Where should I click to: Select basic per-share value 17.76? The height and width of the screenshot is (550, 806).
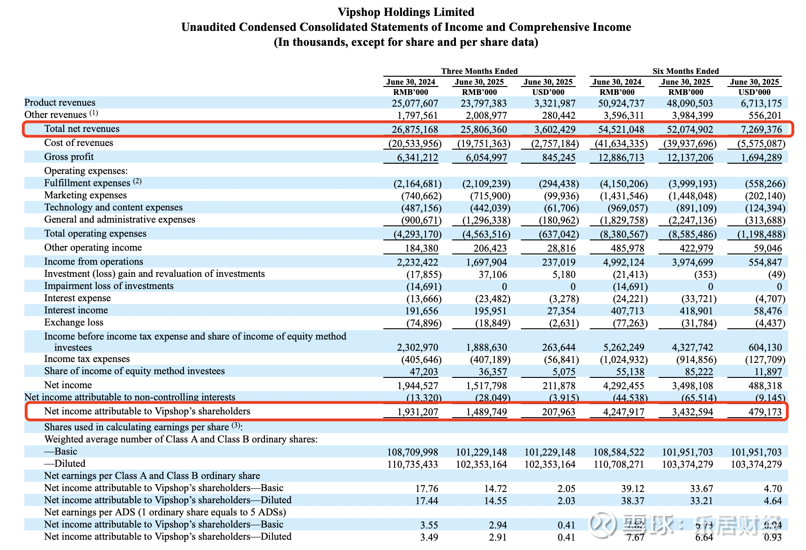(x=427, y=489)
